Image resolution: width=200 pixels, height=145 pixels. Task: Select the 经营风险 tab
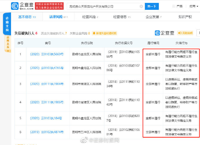(90, 17)
